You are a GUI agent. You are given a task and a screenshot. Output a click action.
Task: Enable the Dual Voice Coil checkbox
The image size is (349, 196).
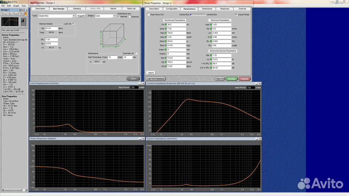pyautogui.click(x=149, y=15)
